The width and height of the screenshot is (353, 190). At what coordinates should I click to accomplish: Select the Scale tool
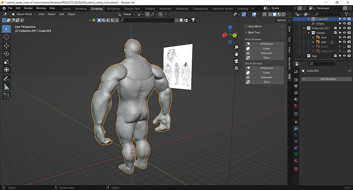pos(6,62)
